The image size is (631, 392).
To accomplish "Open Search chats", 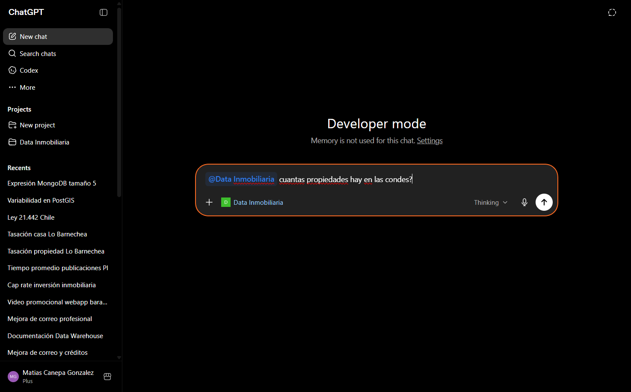I will 58,53.
